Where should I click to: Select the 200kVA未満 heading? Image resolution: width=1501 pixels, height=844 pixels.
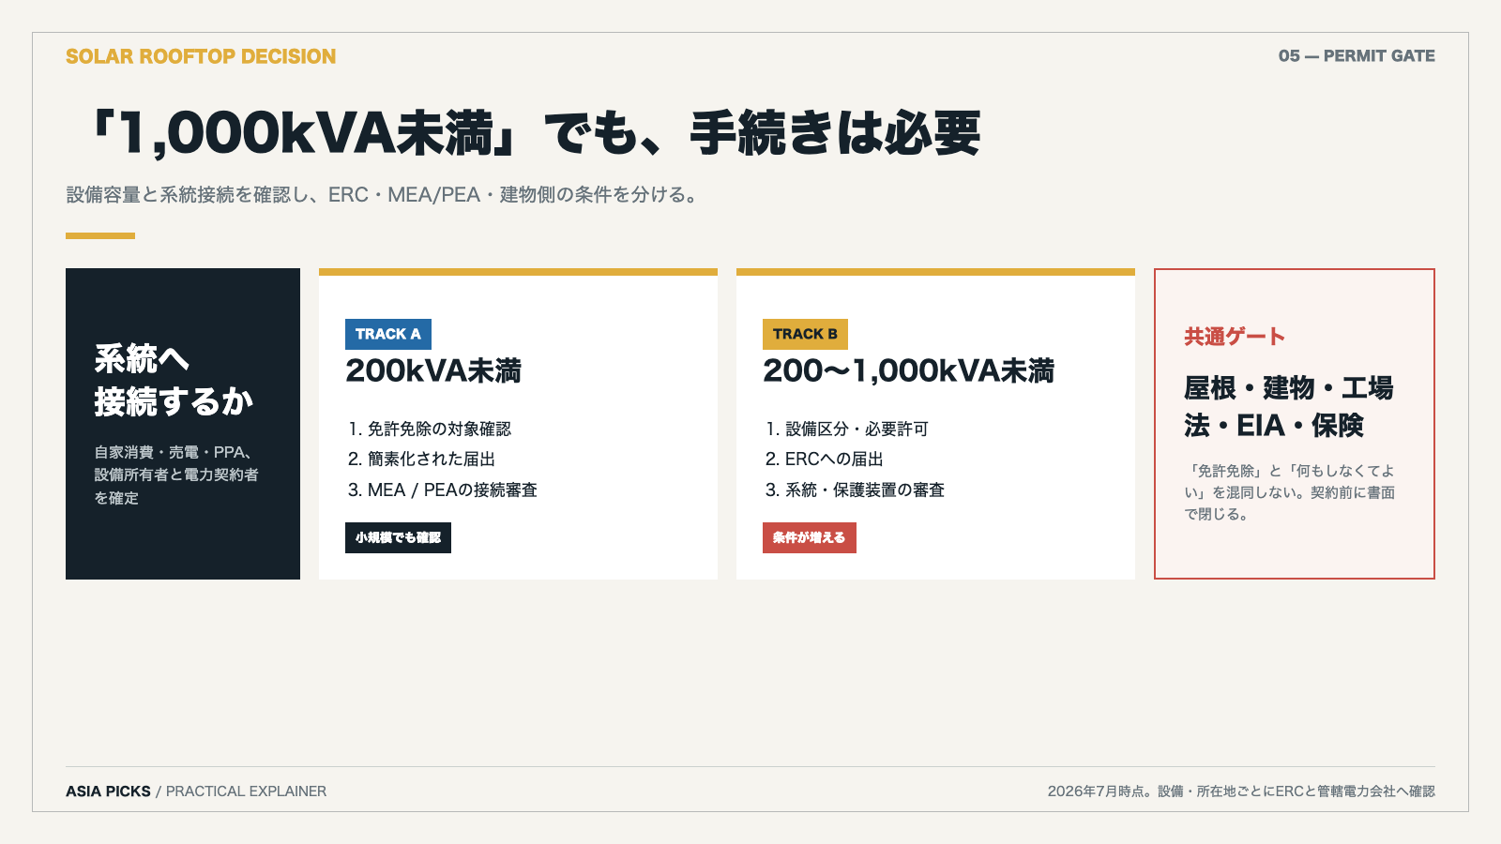coord(433,371)
